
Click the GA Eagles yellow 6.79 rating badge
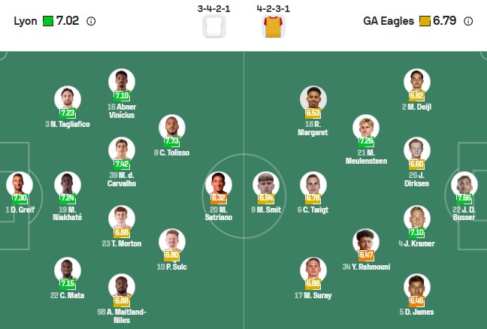coord(425,21)
